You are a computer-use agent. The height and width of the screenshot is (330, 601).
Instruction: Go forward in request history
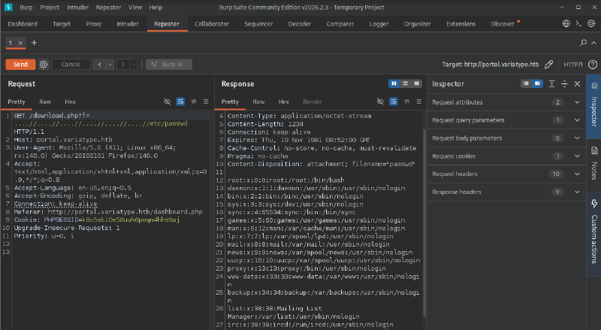[123, 65]
